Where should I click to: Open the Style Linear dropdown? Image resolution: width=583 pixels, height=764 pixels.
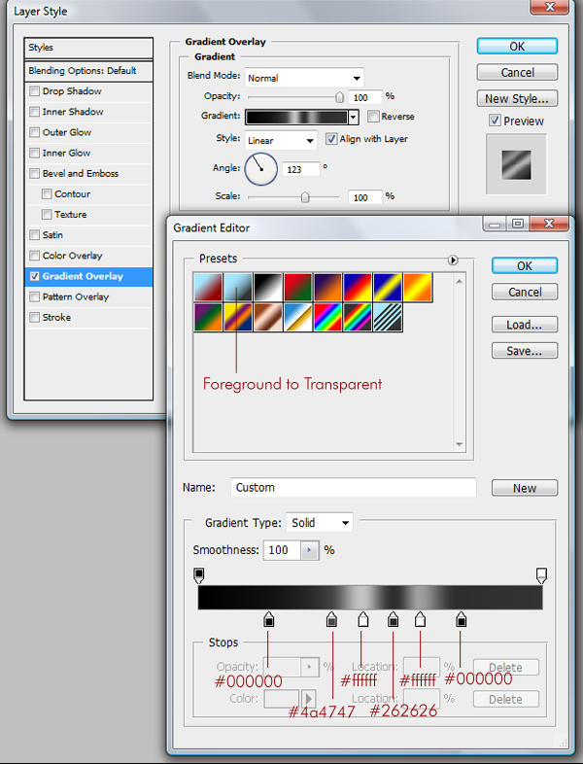click(x=281, y=140)
